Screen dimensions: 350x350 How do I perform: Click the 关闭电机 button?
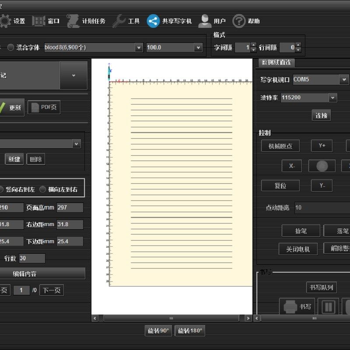298,249
